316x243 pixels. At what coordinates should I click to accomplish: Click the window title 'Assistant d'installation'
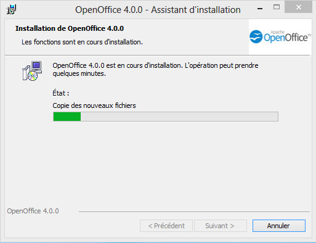click(x=196, y=10)
